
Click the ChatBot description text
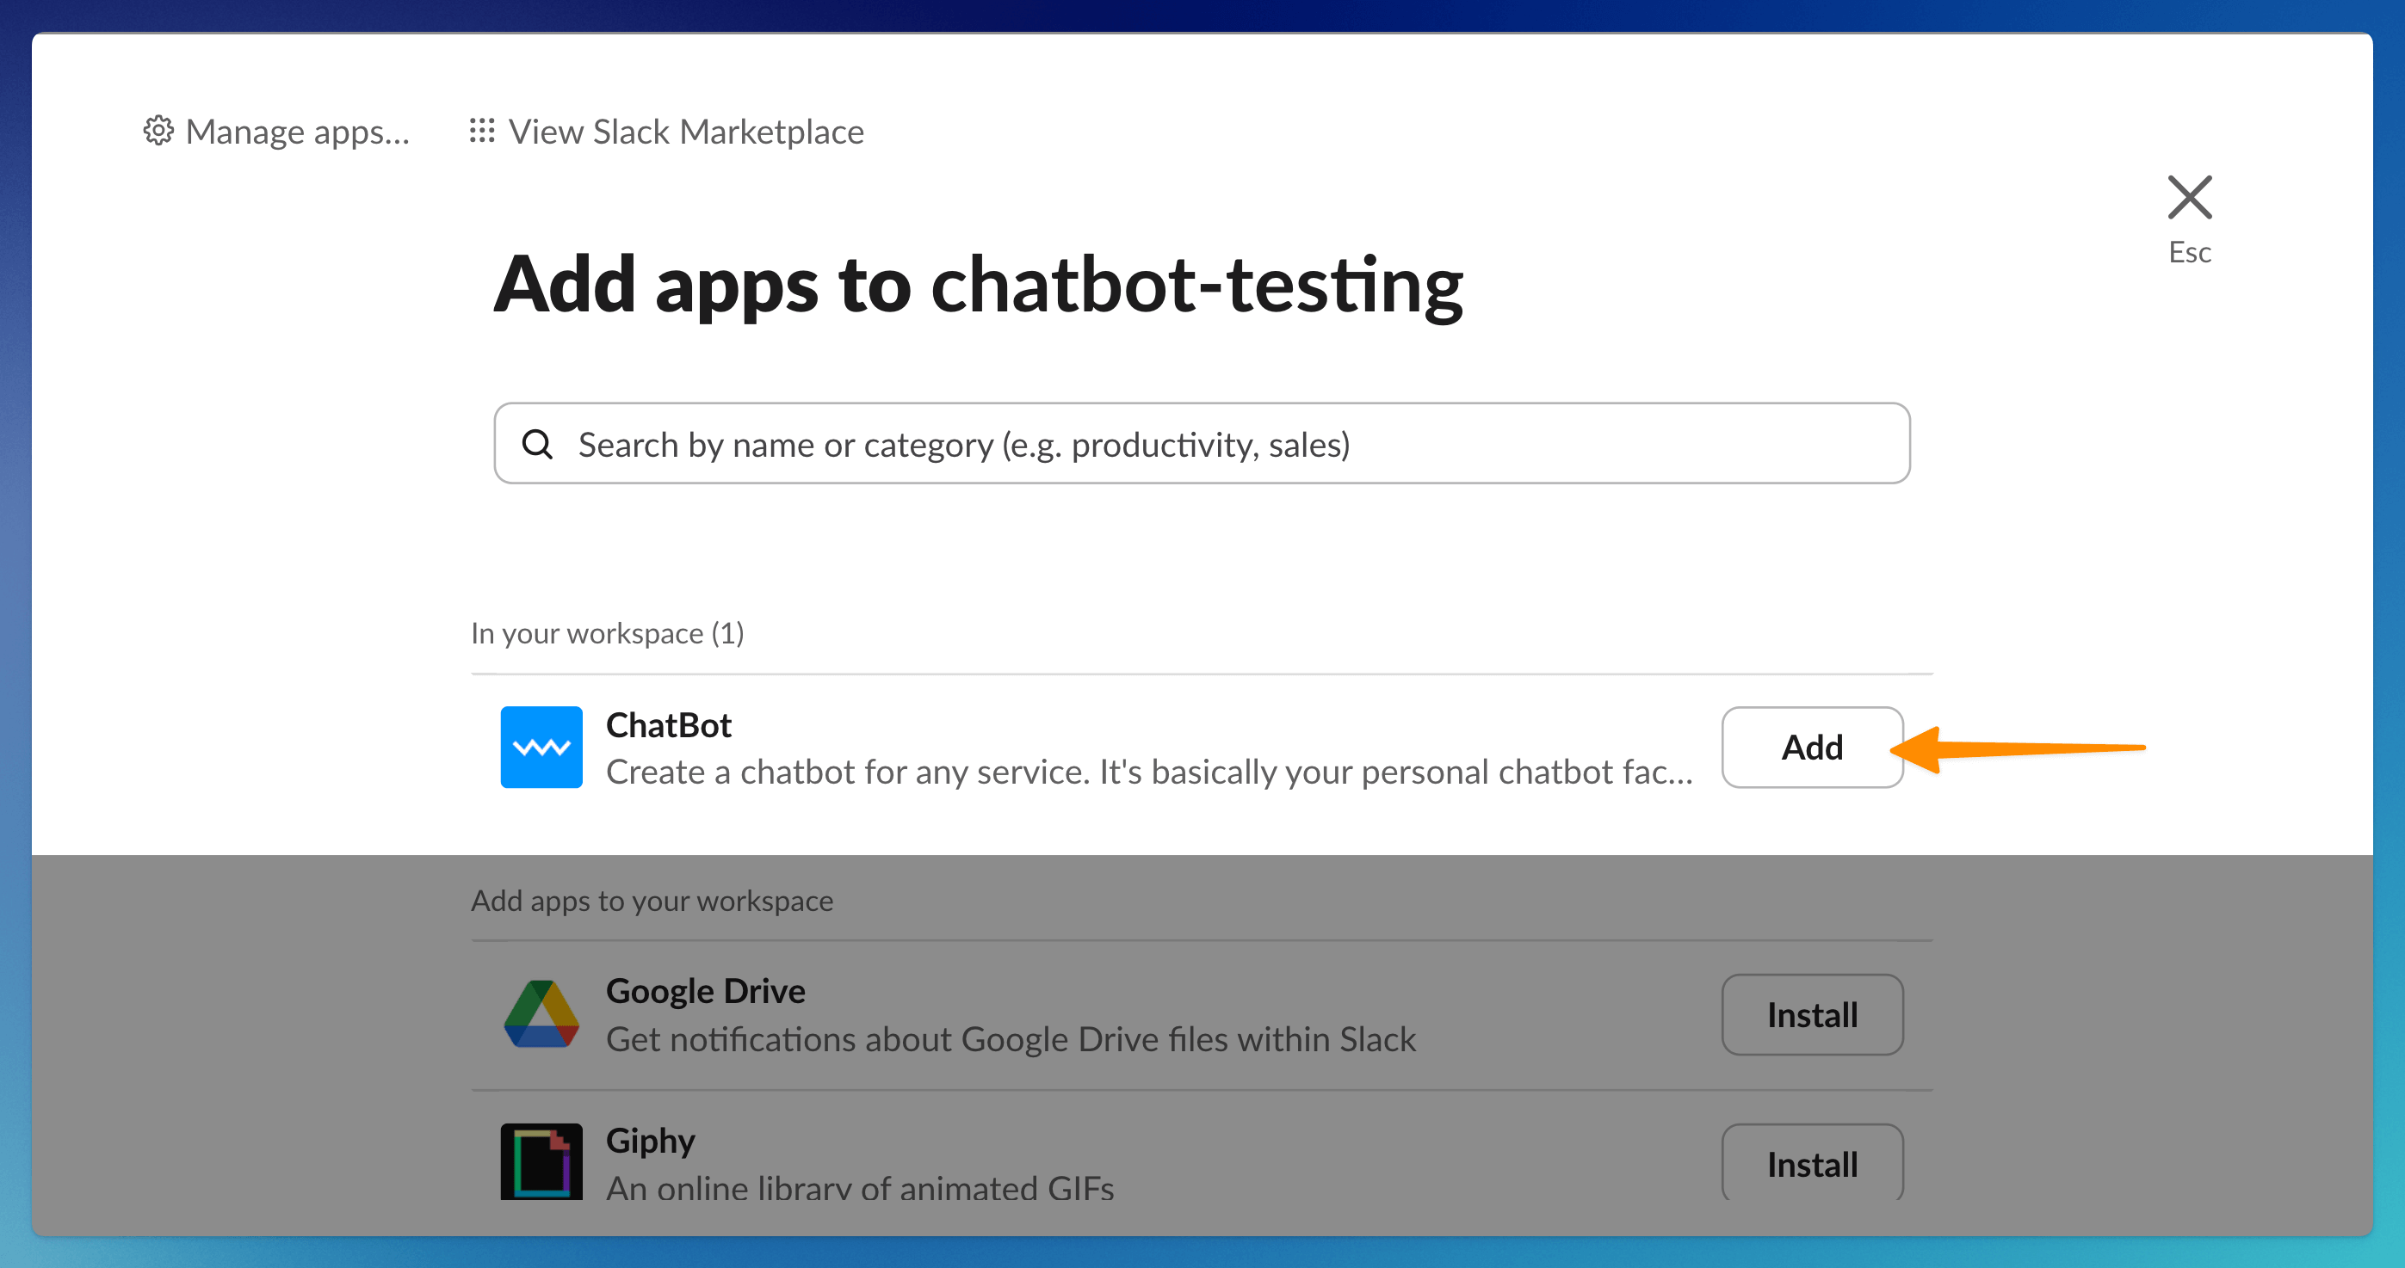[x=1148, y=772]
